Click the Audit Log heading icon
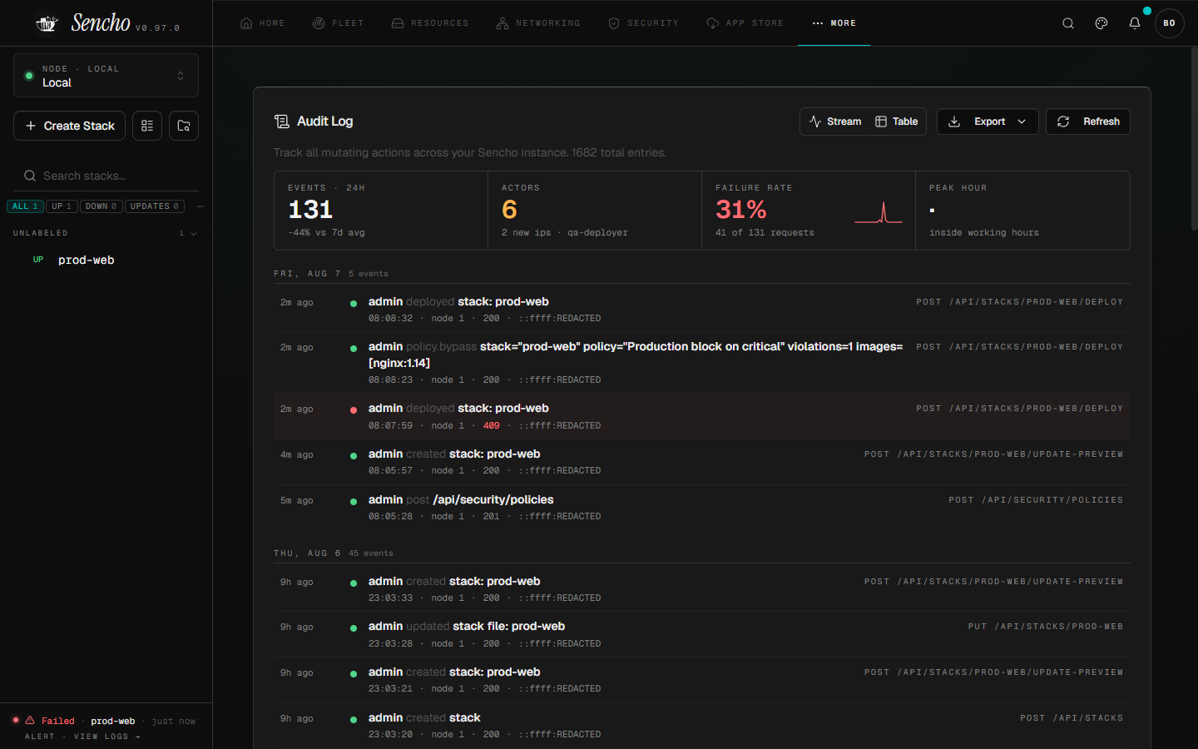 click(282, 122)
